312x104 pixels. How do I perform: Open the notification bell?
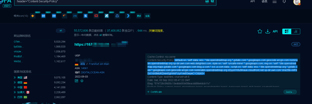click(x=284, y=1)
